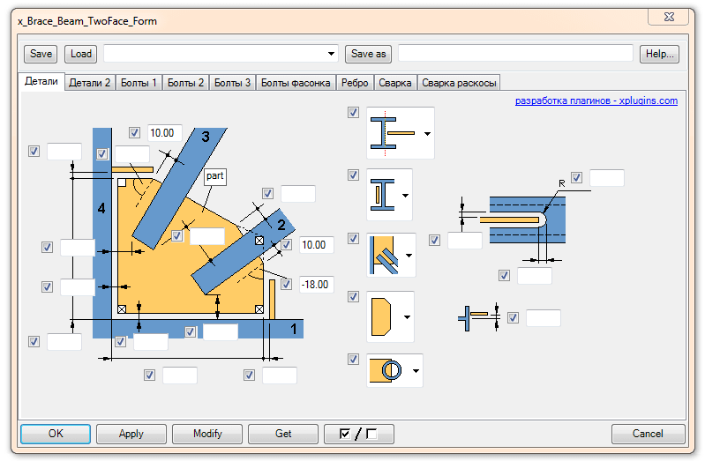Click the Help... button
Viewport: 705px width, 461px height.
(659, 54)
